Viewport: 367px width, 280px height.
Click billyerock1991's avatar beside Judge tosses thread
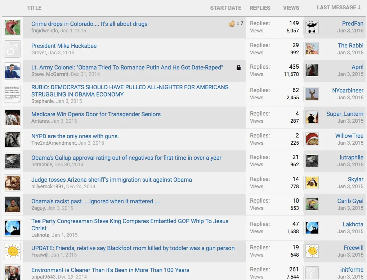[12, 183]
